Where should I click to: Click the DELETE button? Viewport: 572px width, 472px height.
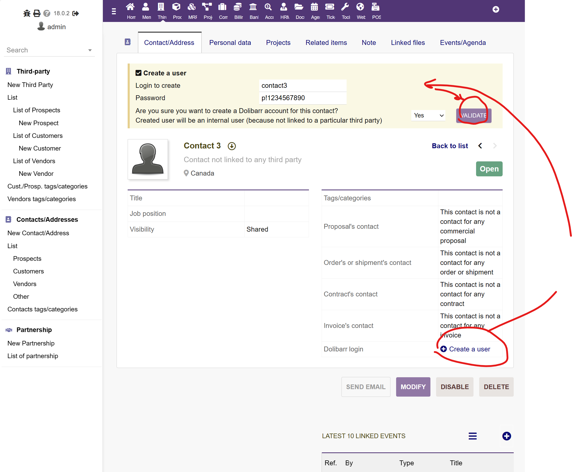(x=496, y=387)
